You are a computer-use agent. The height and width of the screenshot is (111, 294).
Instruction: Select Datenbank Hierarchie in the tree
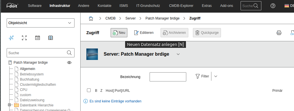coord(37,105)
